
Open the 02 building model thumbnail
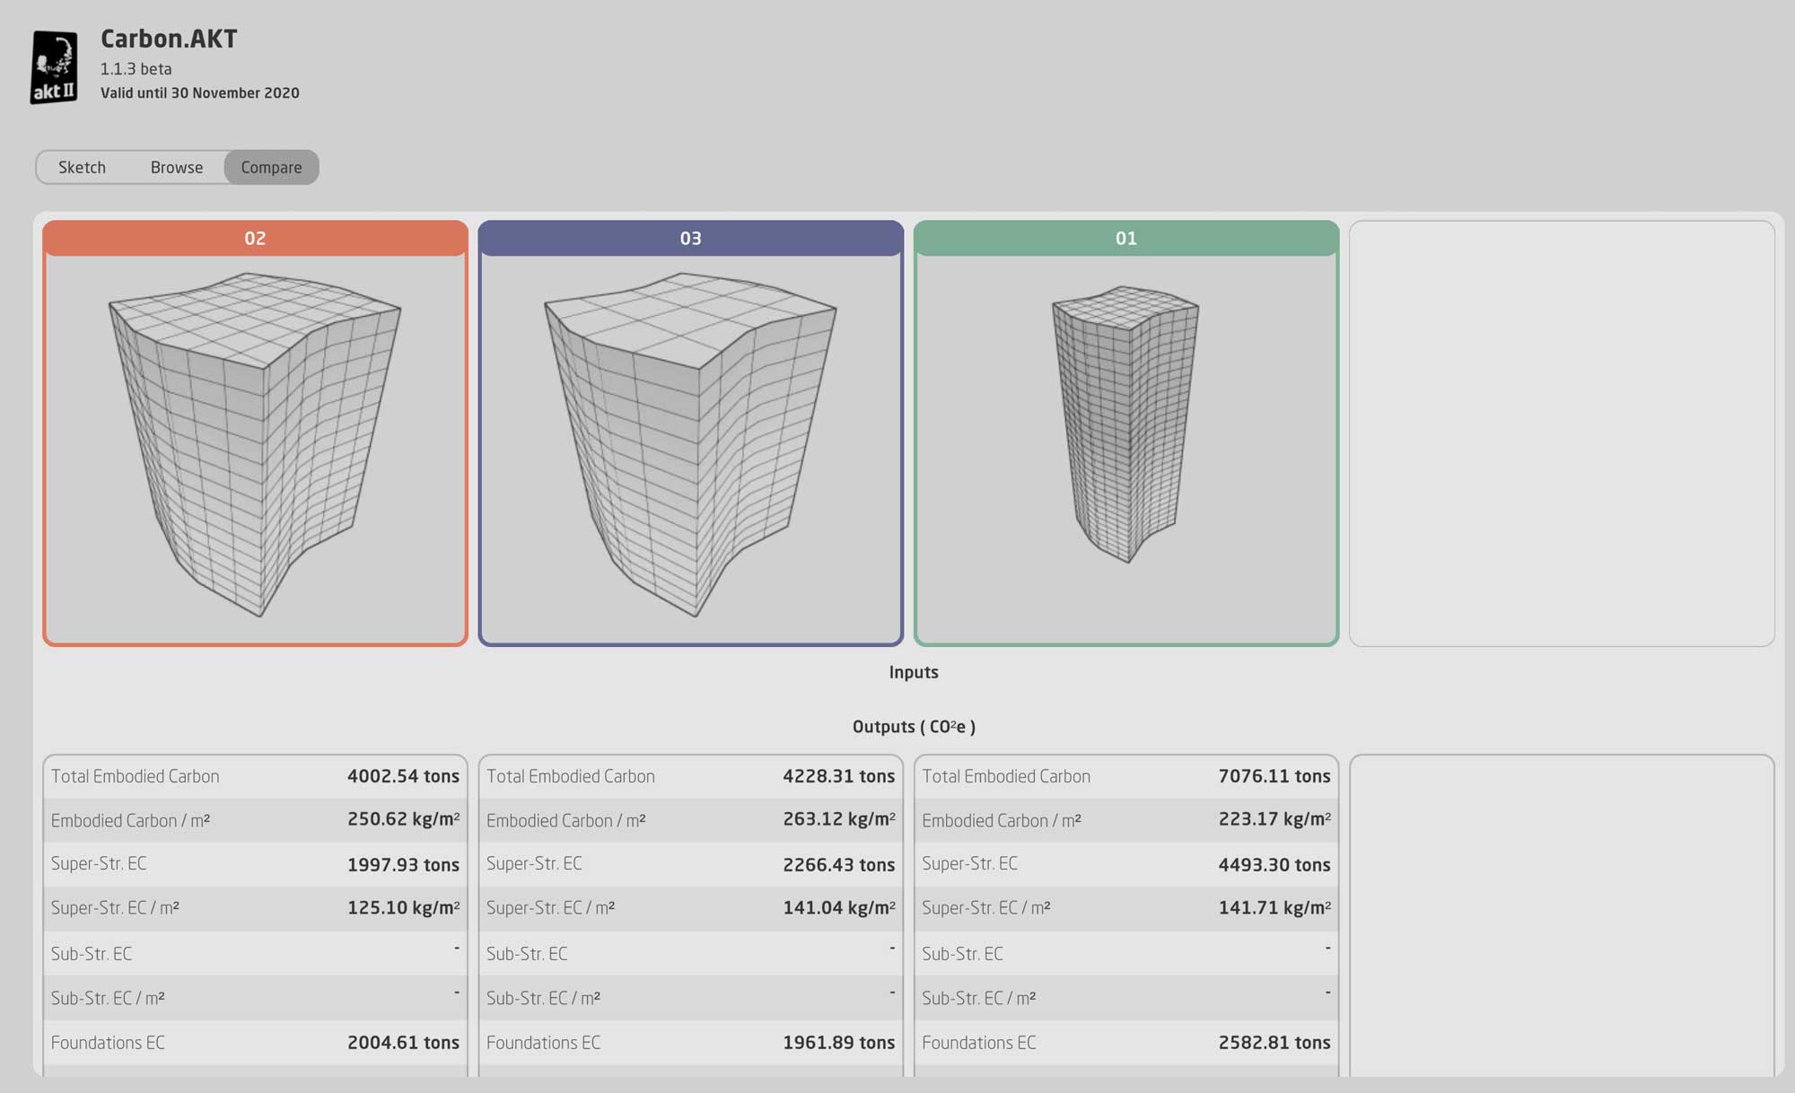point(255,445)
